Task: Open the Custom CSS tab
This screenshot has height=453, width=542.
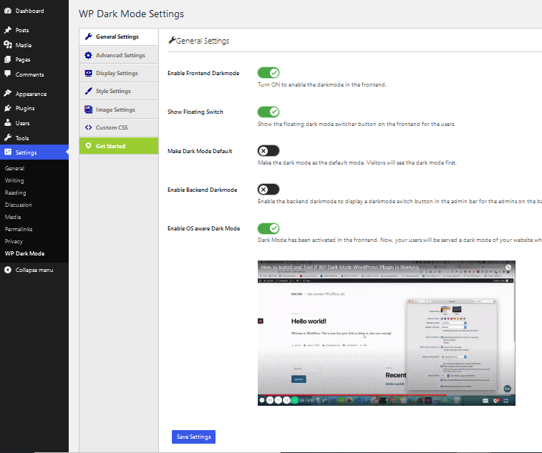Action: [119, 127]
